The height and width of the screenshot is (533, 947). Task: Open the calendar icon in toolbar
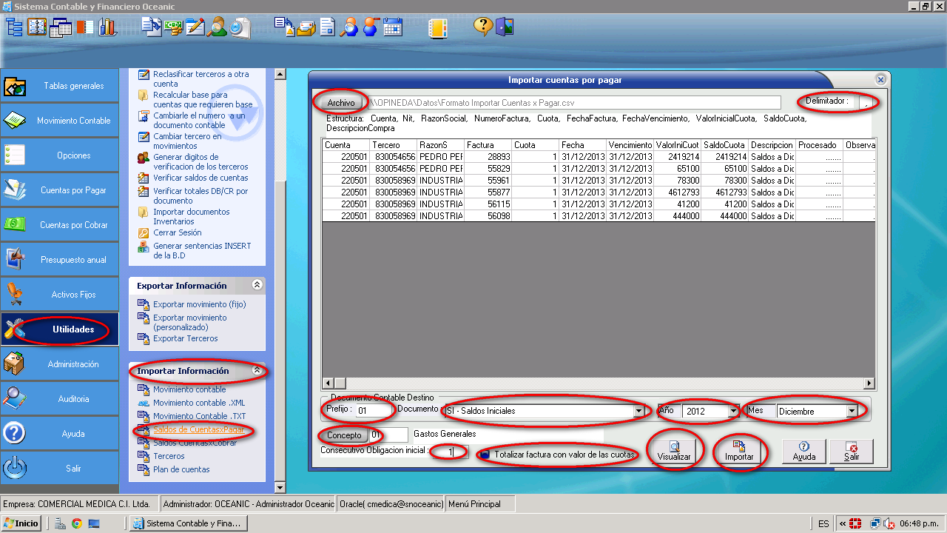coord(392,27)
